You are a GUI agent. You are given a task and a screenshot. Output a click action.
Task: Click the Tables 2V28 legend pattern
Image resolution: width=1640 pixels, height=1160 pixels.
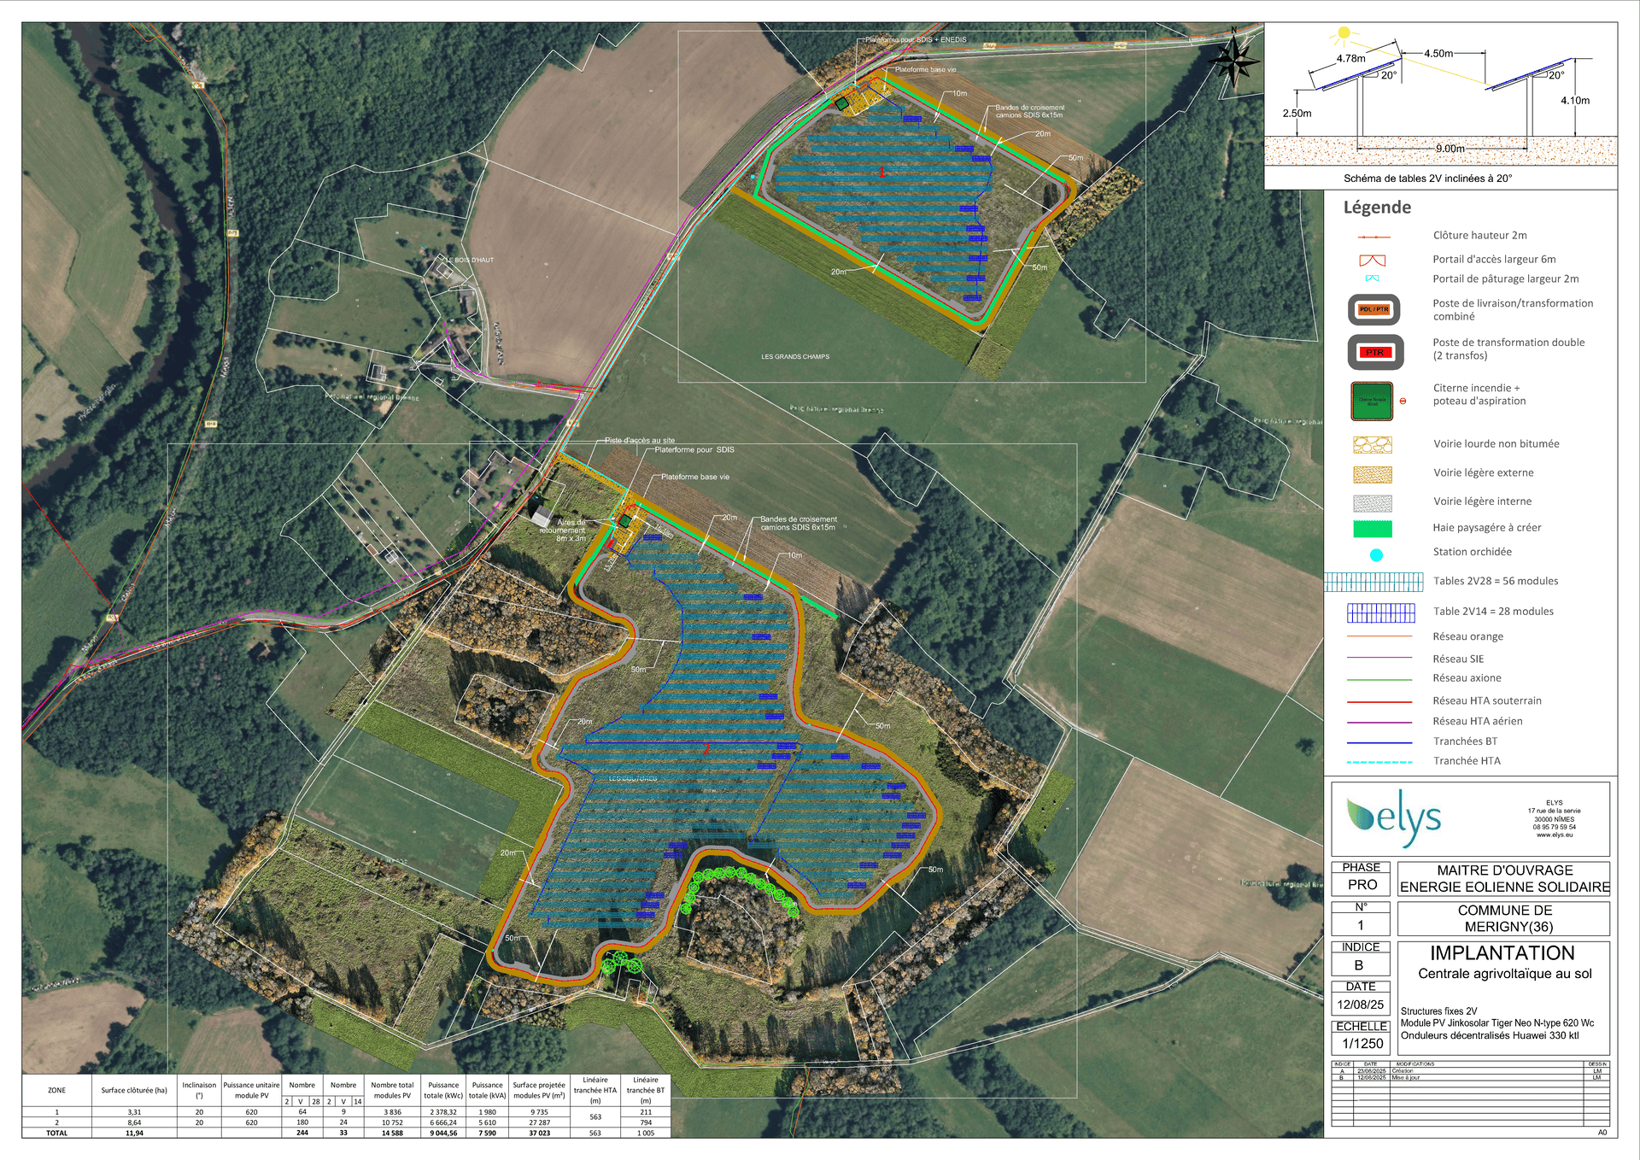1373,583
